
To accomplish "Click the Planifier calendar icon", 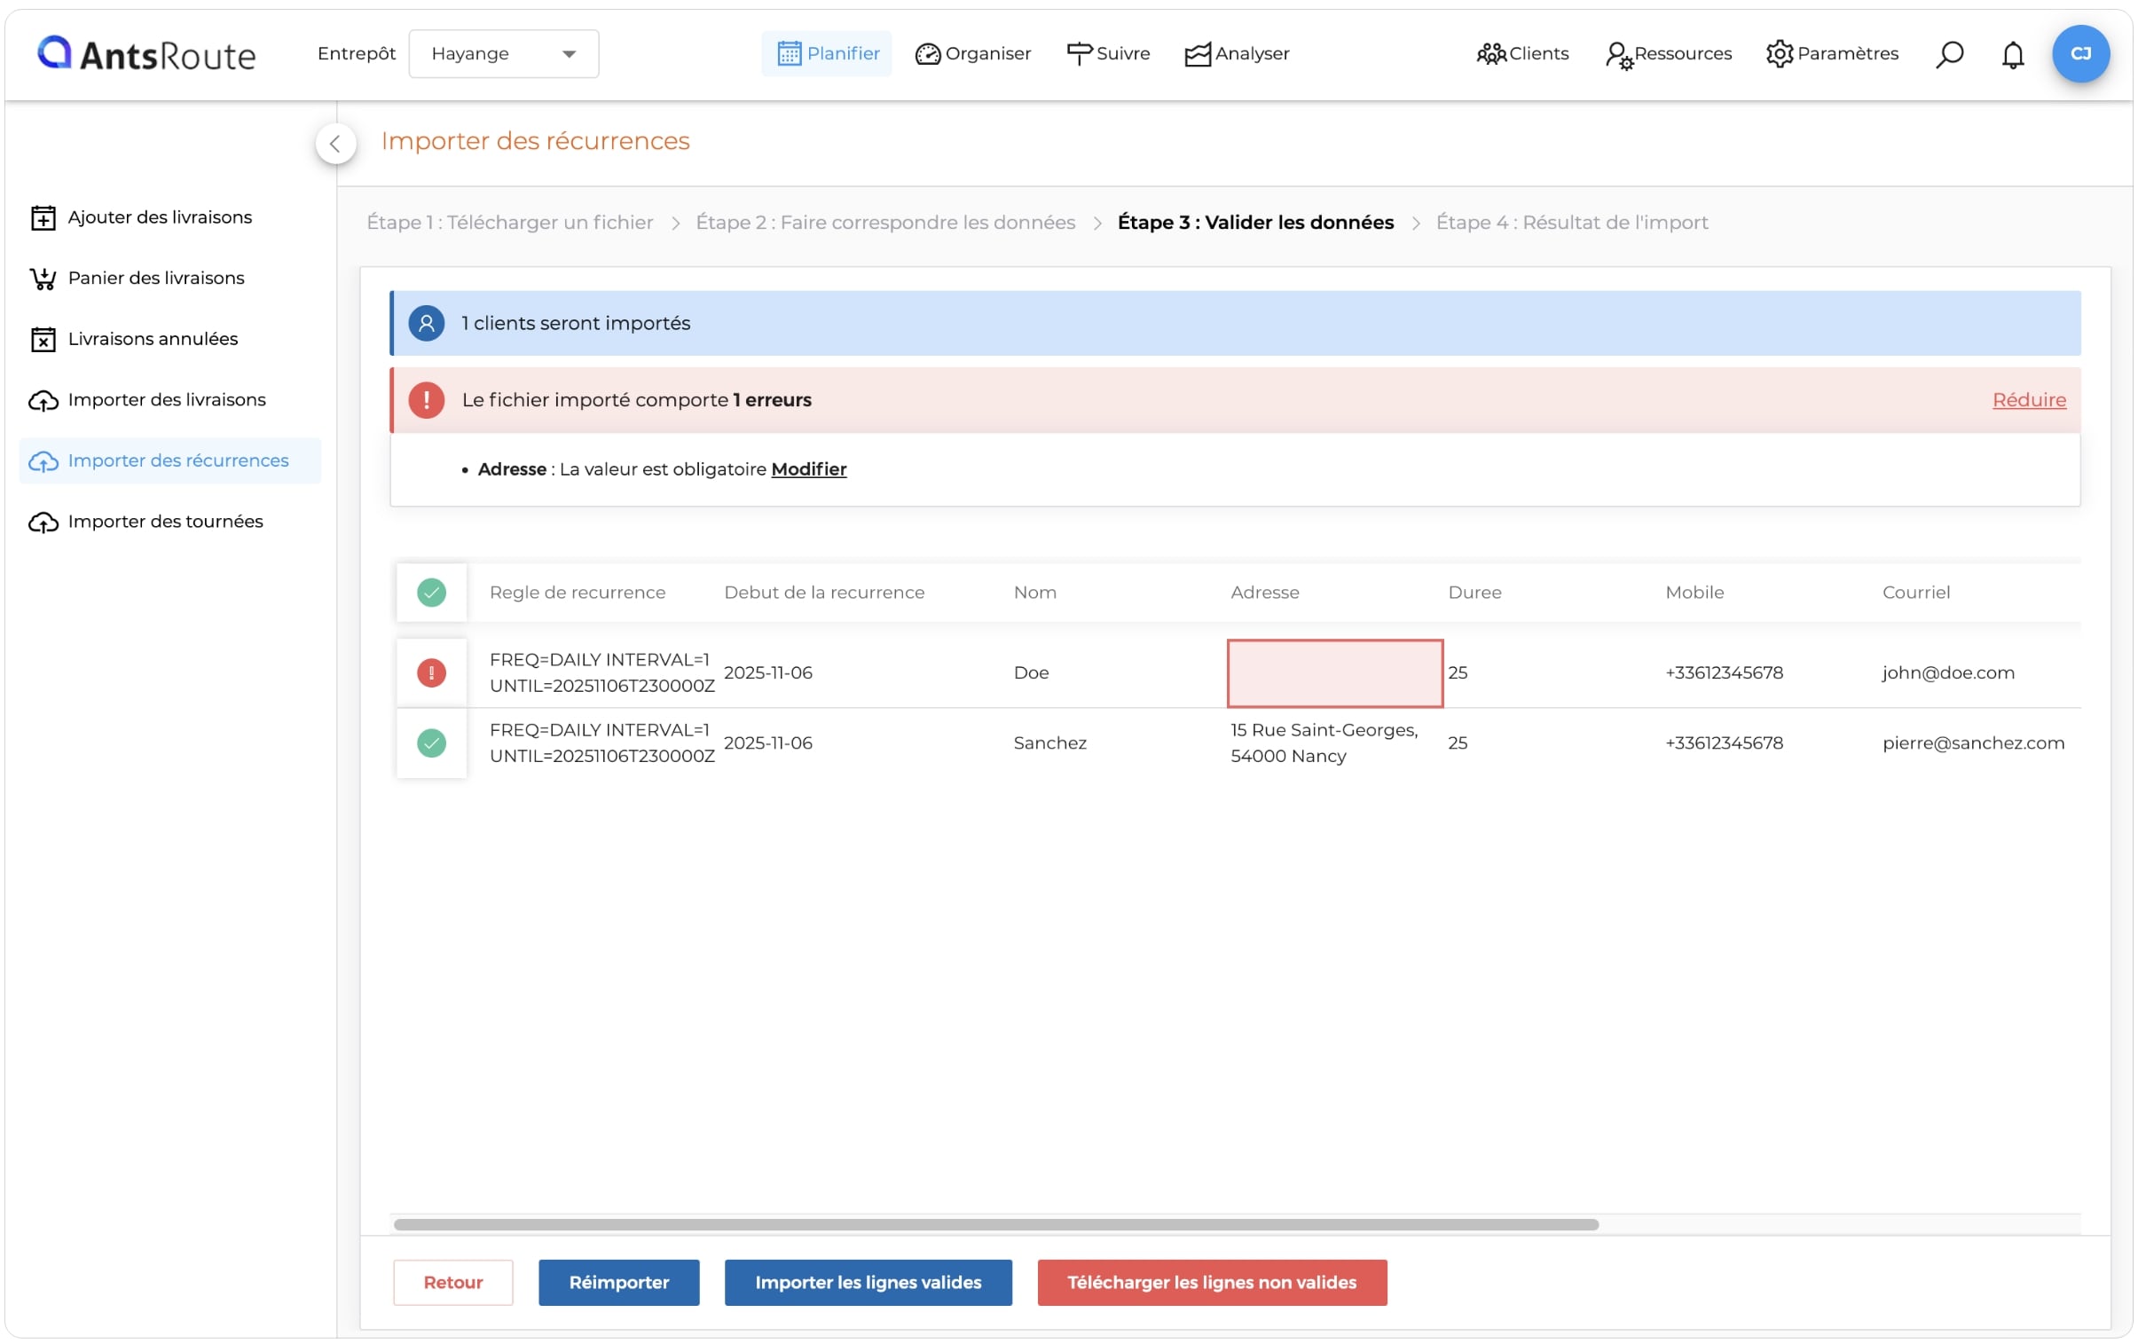I will 789,53.
